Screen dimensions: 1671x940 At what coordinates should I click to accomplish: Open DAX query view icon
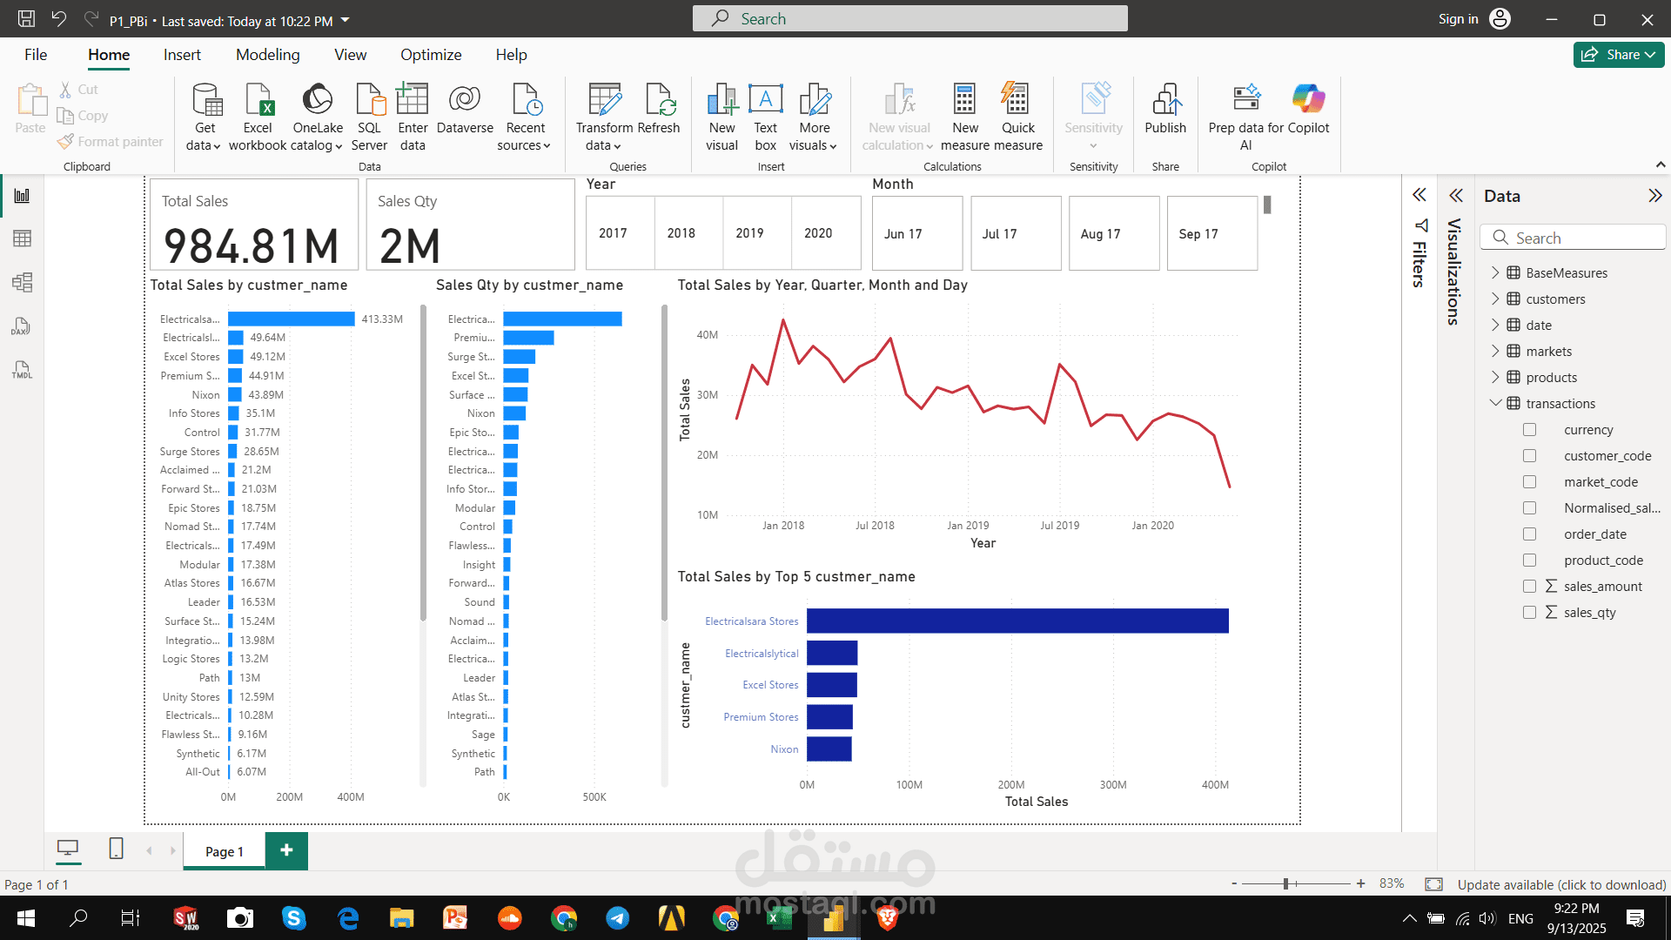tap(22, 326)
